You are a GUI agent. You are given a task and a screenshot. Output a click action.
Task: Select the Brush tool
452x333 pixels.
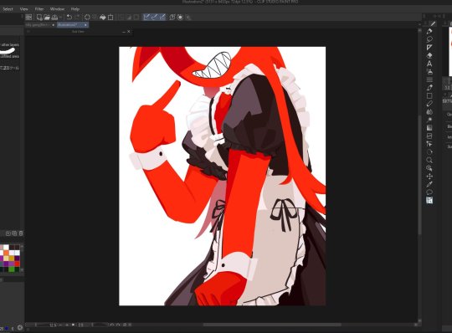point(429,88)
